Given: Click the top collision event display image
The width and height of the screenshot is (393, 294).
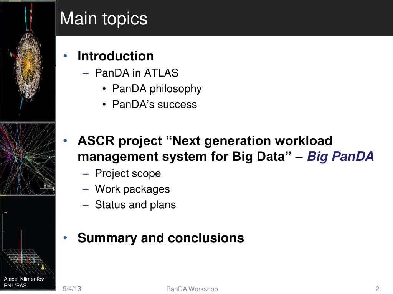Looking at the screenshot, I should [28, 61].
